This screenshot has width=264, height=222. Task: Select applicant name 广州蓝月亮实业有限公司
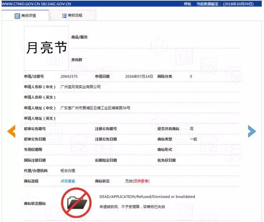[x=80, y=87]
